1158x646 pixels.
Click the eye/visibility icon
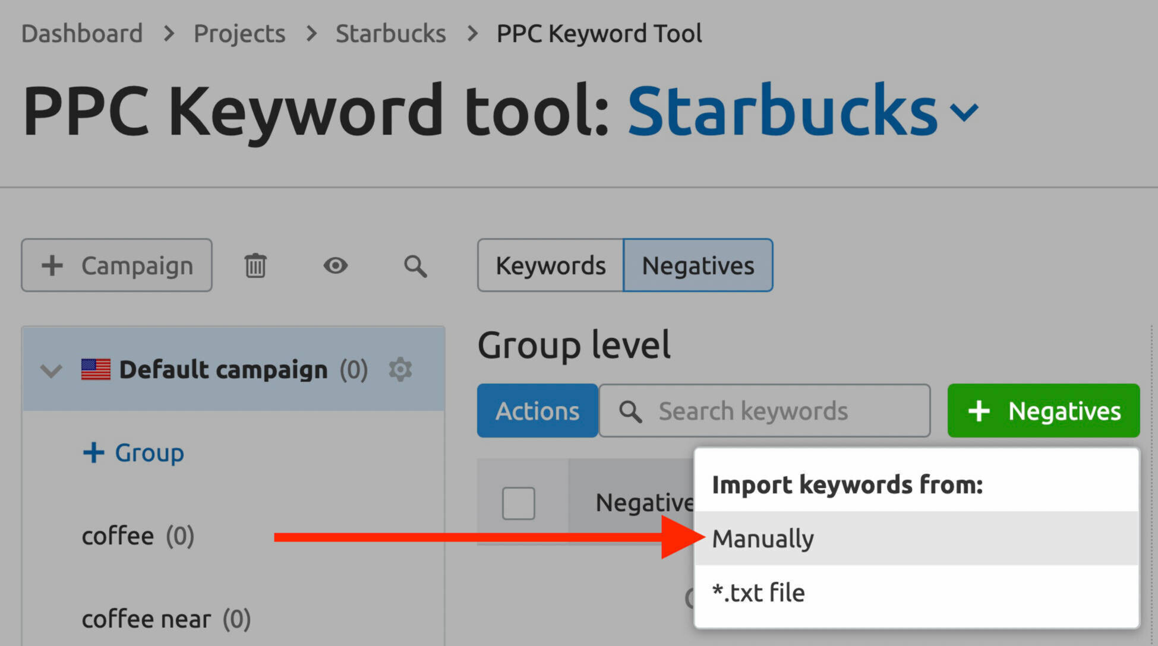pos(335,265)
